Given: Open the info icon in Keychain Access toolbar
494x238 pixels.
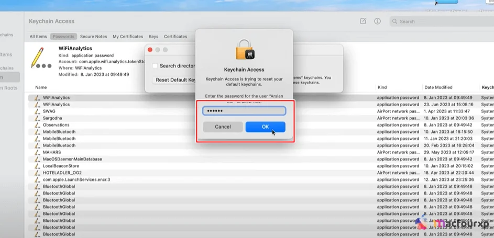Looking at the screenshot, I should point(377,21).
